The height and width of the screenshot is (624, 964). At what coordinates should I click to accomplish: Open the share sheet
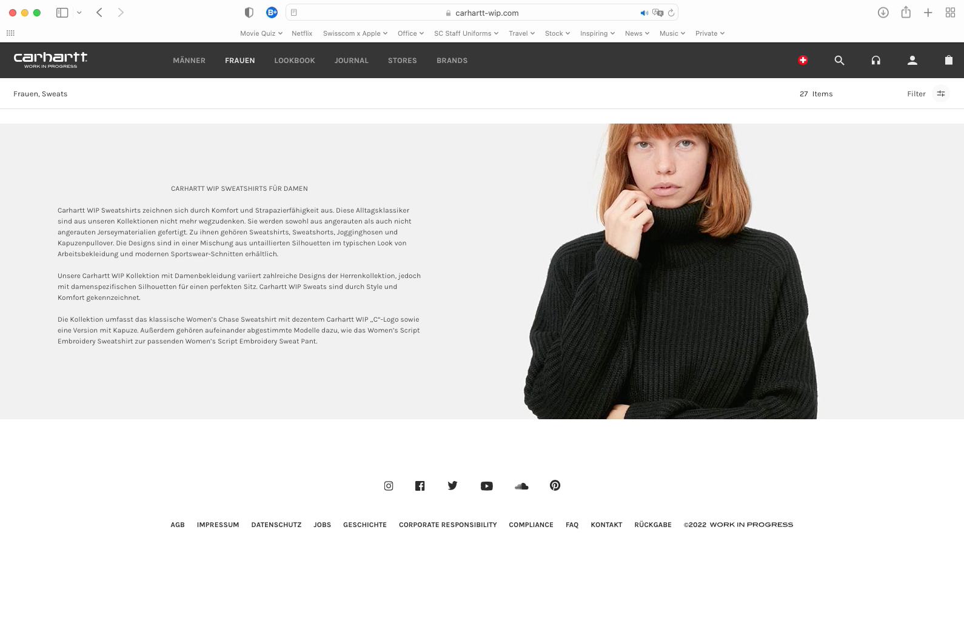click(906, 13)
